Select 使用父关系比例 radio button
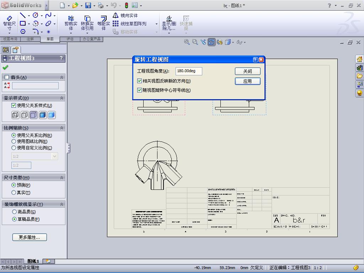364x273 pixels. pyautogui.click(x=14, y=135)
